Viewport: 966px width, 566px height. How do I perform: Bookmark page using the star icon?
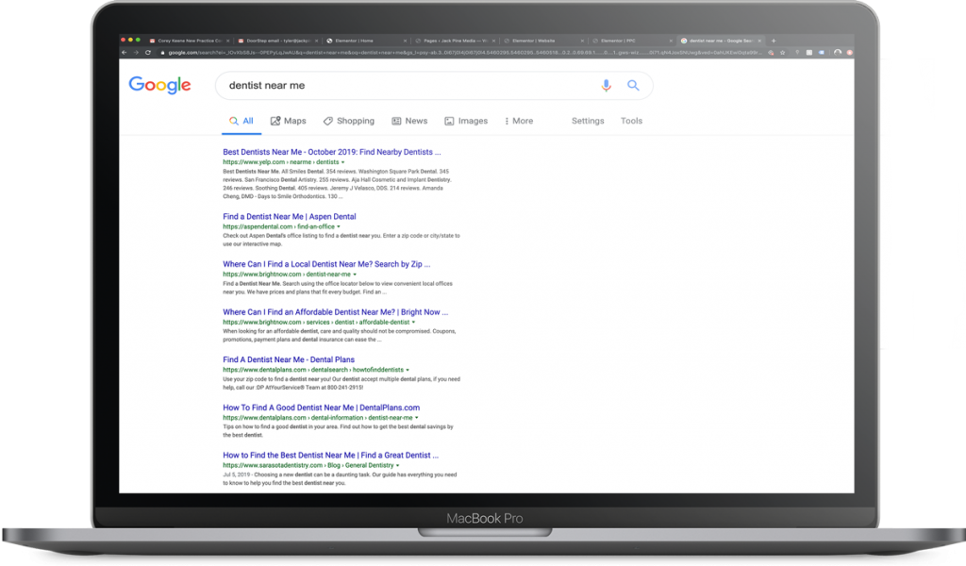coord(782,52)
